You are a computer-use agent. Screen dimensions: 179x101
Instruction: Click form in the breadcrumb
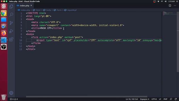59,10
